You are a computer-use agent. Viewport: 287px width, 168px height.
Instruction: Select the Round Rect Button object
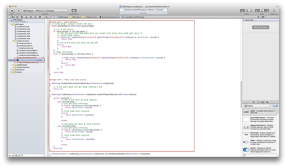[260, 119]
